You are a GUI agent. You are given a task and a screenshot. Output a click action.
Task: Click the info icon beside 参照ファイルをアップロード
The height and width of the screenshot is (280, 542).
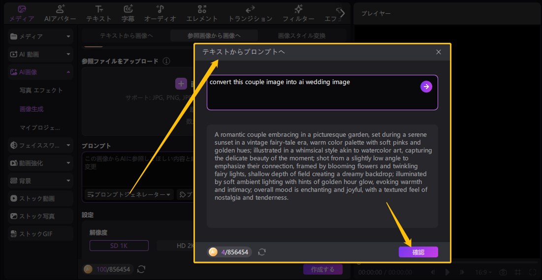(x=166, y=61)
